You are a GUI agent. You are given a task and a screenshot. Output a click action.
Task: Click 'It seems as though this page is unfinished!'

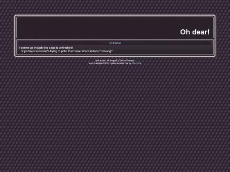[x=46, y=48]
